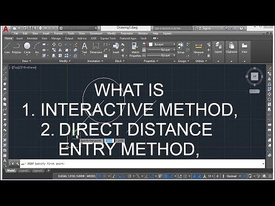Open the Insert block tool
Screen dimensions: 275x206
click(116, 48)
